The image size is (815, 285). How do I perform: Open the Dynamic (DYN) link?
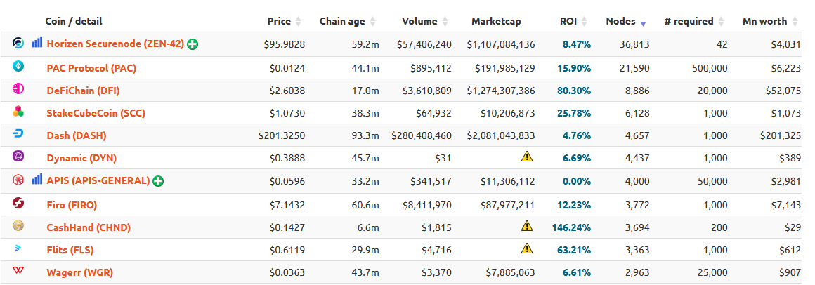click(x=81, y=158)
